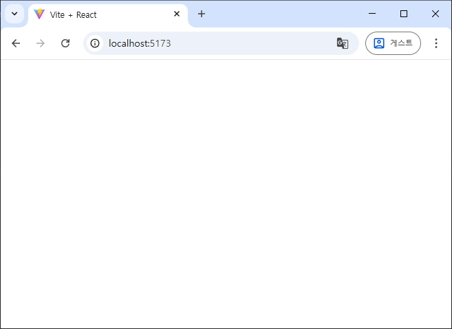Maximize the Chrome window

(404, 14)
